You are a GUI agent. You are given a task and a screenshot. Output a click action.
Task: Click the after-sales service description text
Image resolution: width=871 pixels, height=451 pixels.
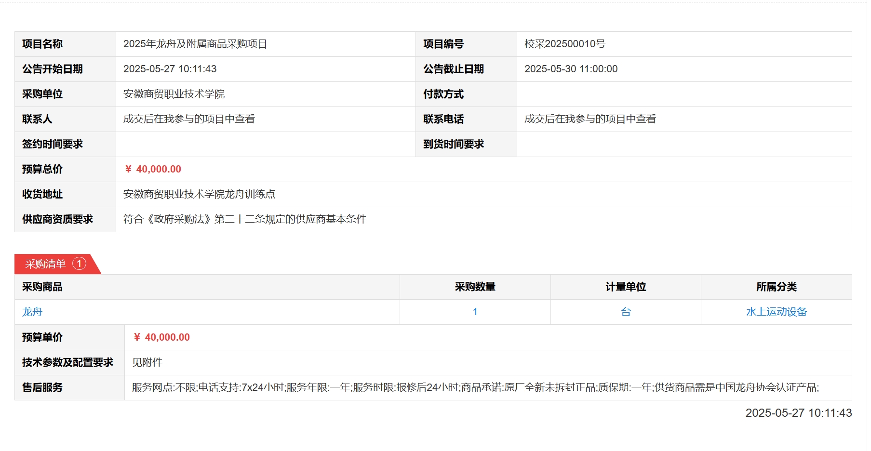coord(475,387)
